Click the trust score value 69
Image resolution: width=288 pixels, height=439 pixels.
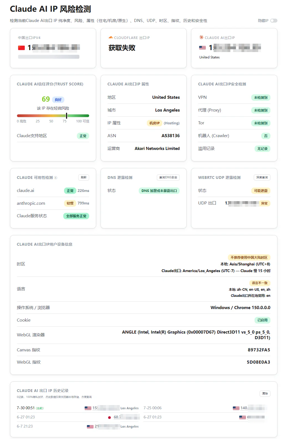pyautogui.click(x=46, y=99)
